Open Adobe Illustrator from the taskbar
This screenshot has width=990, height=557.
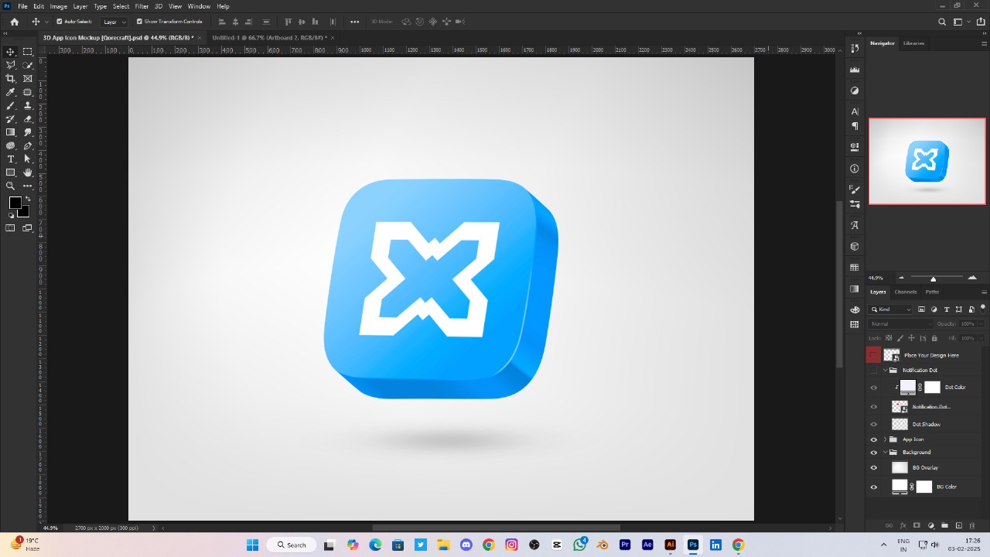670,545
